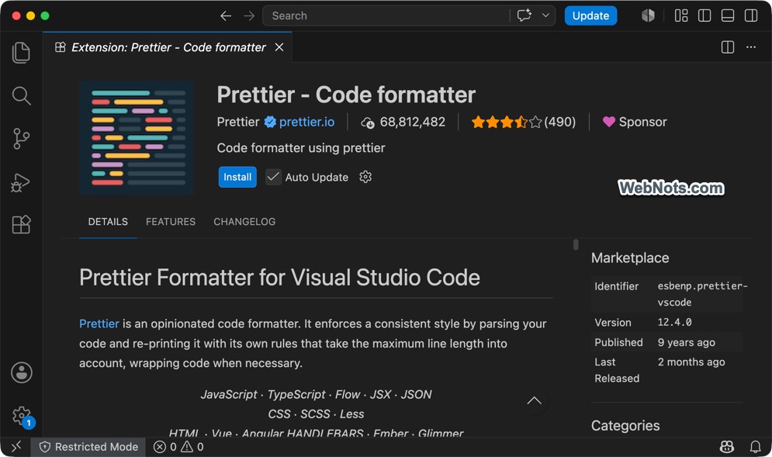Toggle the bottom panel
The height and width of the screenshot is (457, 772).
[728, 16]
